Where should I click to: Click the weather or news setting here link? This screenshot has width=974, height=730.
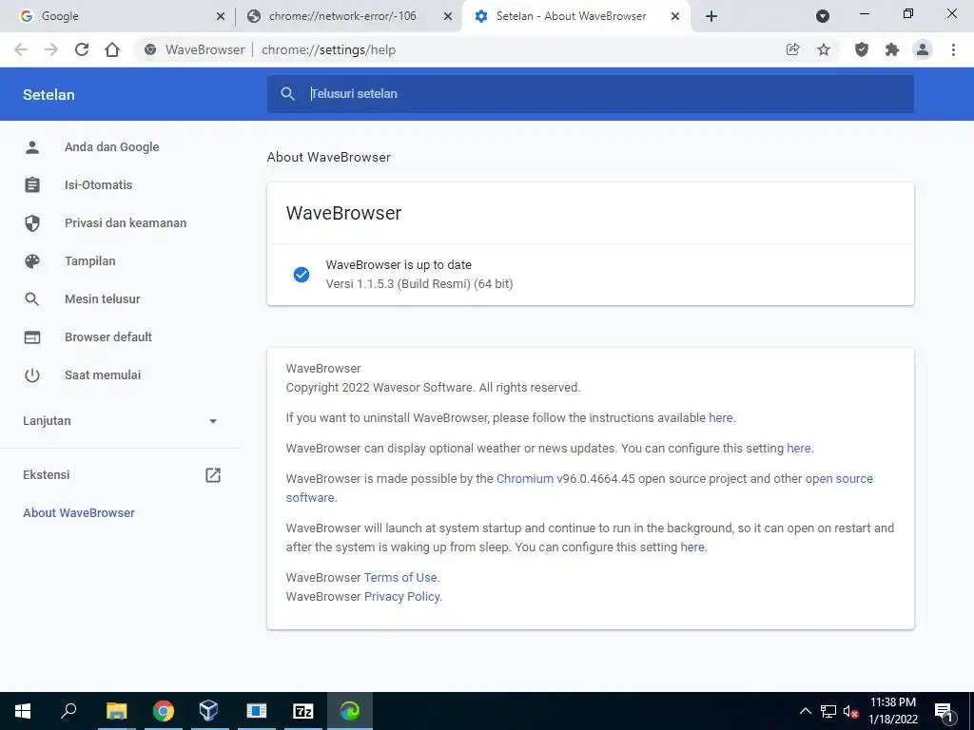click(x=798, y=449)
